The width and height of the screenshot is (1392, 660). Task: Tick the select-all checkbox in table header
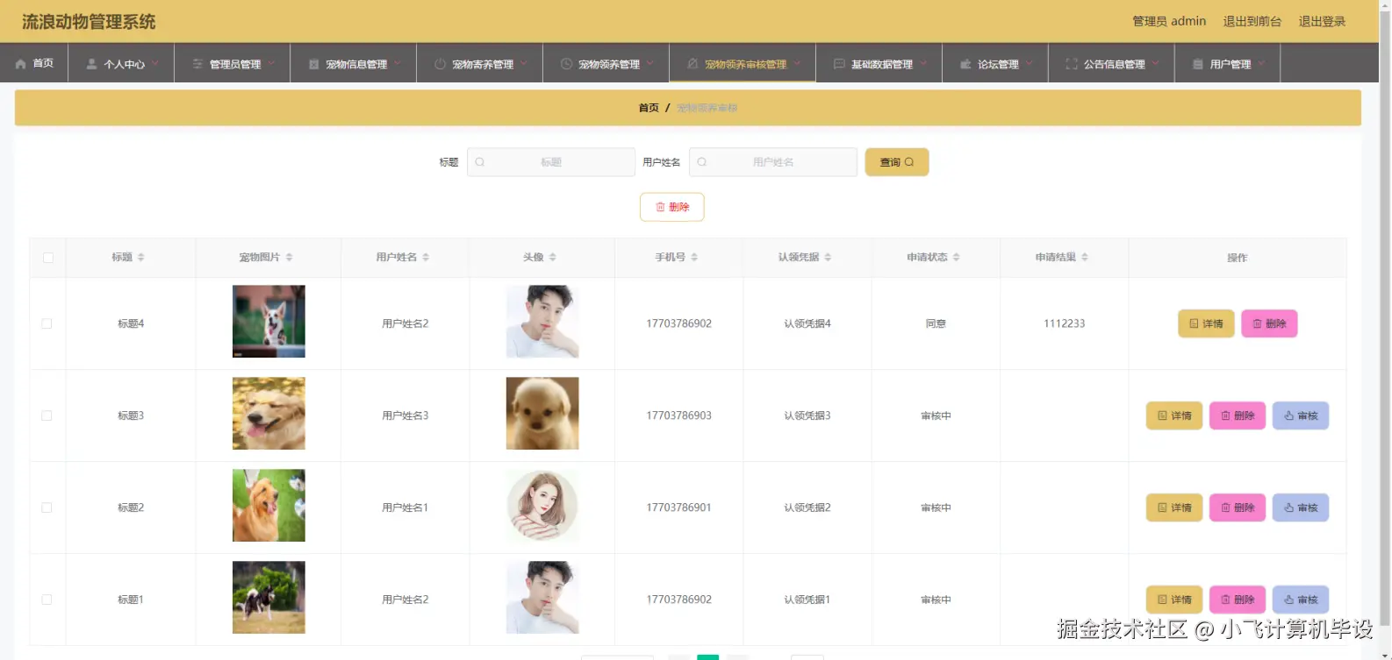(47, 258)
